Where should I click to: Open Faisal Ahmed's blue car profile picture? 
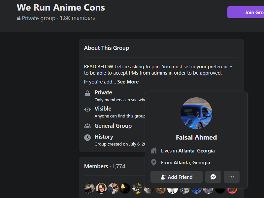[196, 113]
